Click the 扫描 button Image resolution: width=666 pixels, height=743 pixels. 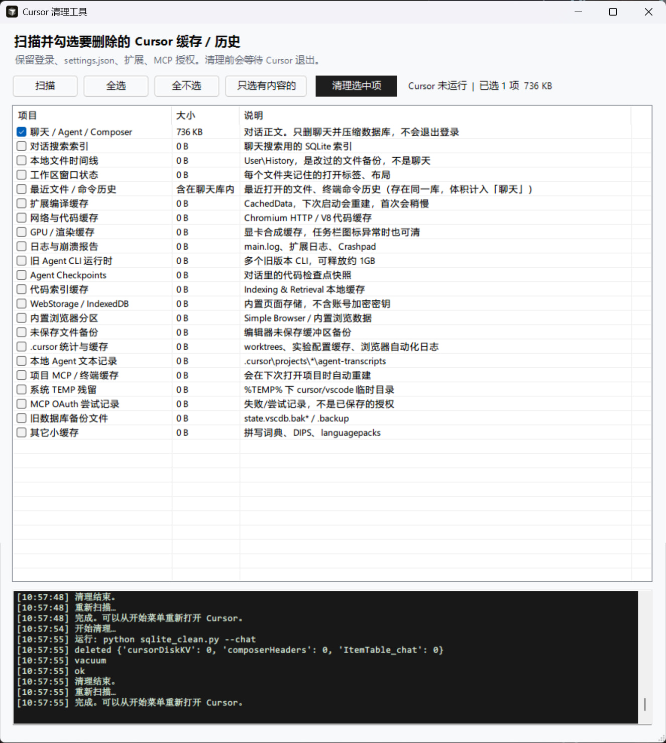tap(45, 86)
